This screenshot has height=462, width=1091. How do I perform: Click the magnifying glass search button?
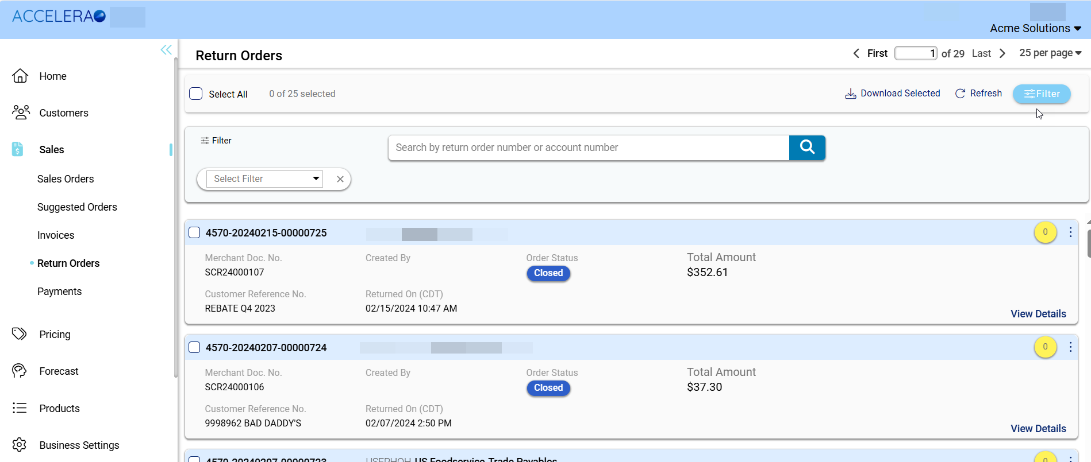click(x=806, y=147)
